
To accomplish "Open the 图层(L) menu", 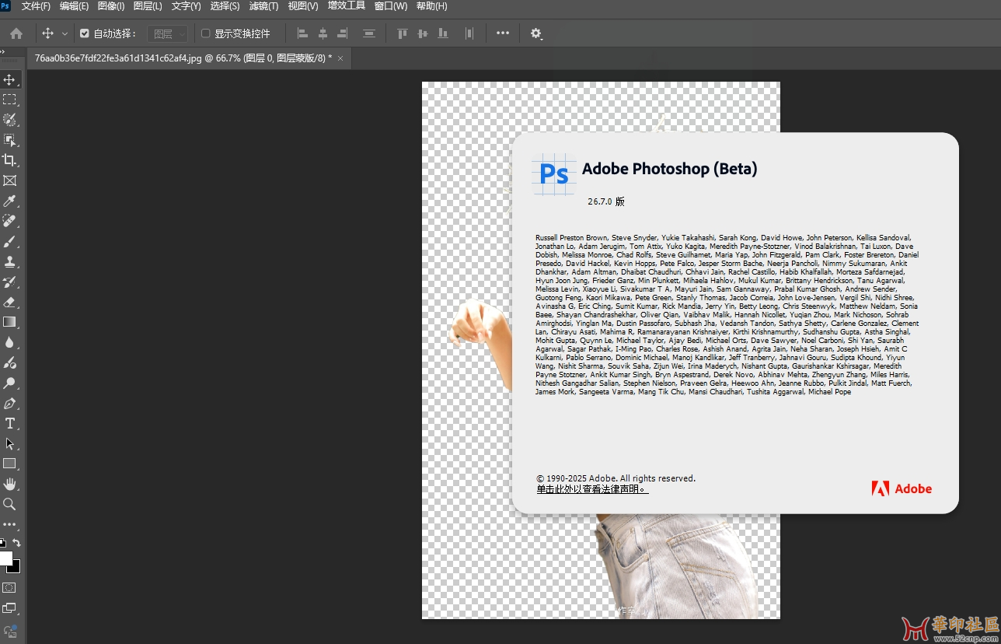I will coord(148,6).
